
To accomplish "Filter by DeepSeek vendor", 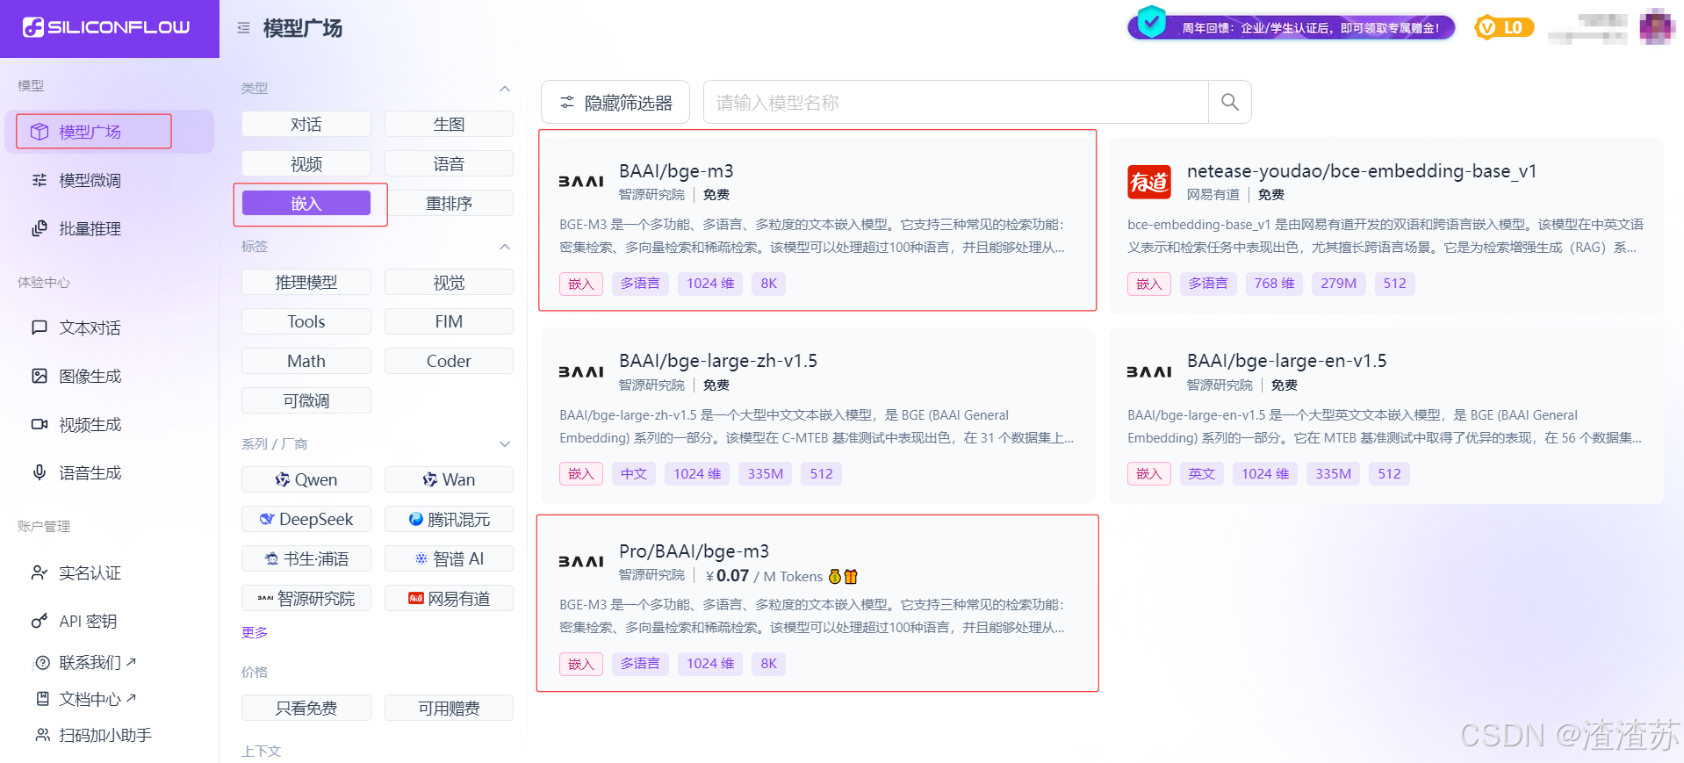I will point(306,519).
